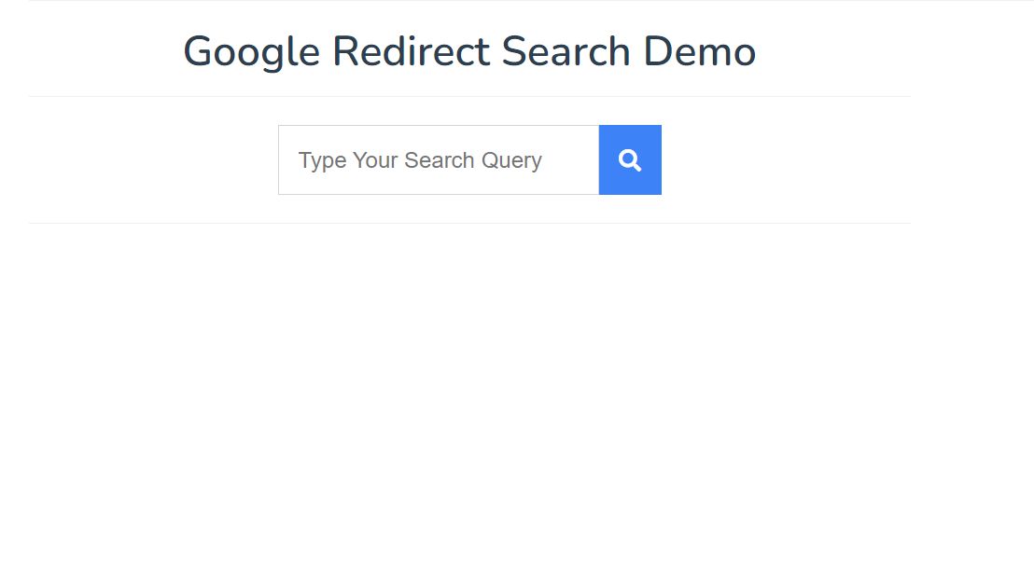Select the text field left of the search button
This screenshot has width=1034, height=579.
pos(438,160)
